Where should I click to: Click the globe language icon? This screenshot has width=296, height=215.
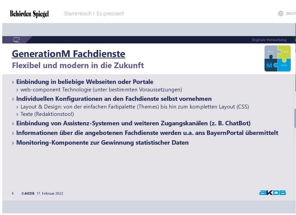(281, 14)
